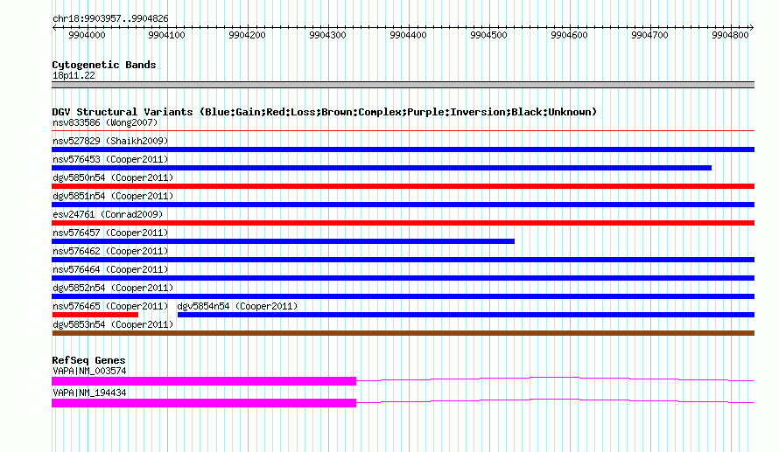Open variant label nsv576465 (Cooper2011)
Image resolution: width=779 pixels, height=452 pixels.
[x=110, y=306]
